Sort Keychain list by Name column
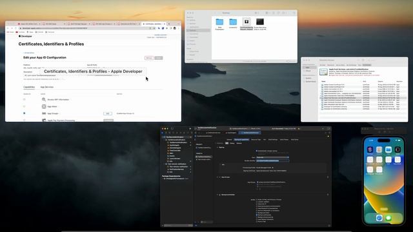The image size is (413, 232). (324, 82)
